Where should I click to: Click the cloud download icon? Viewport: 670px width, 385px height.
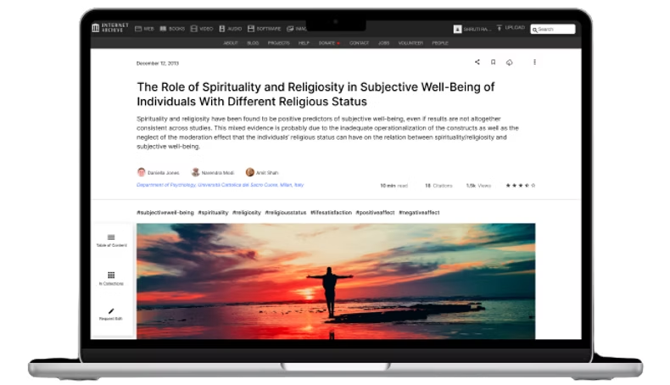[x=510, y=63]
